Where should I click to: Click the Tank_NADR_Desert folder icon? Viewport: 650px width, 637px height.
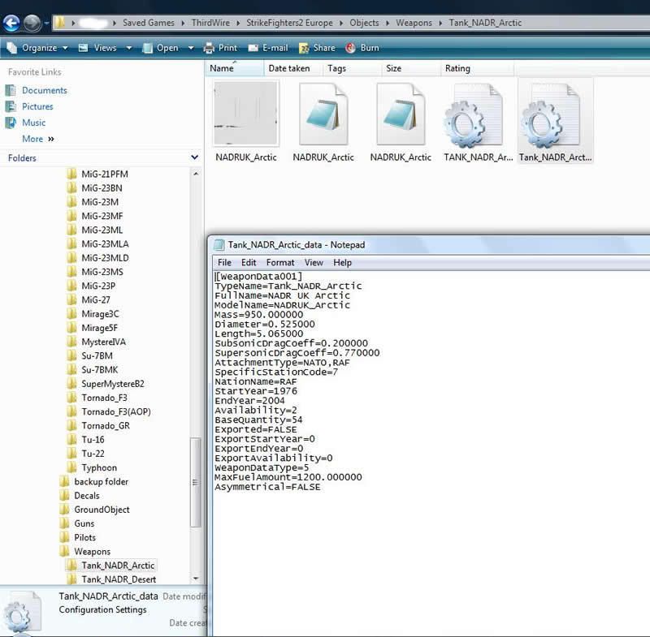click(71, 579)
